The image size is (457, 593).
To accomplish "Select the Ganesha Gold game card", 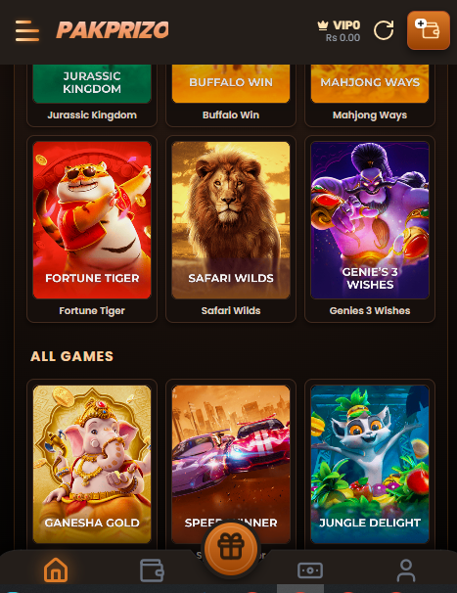I will pyautogui.click(x=92, y=464).
